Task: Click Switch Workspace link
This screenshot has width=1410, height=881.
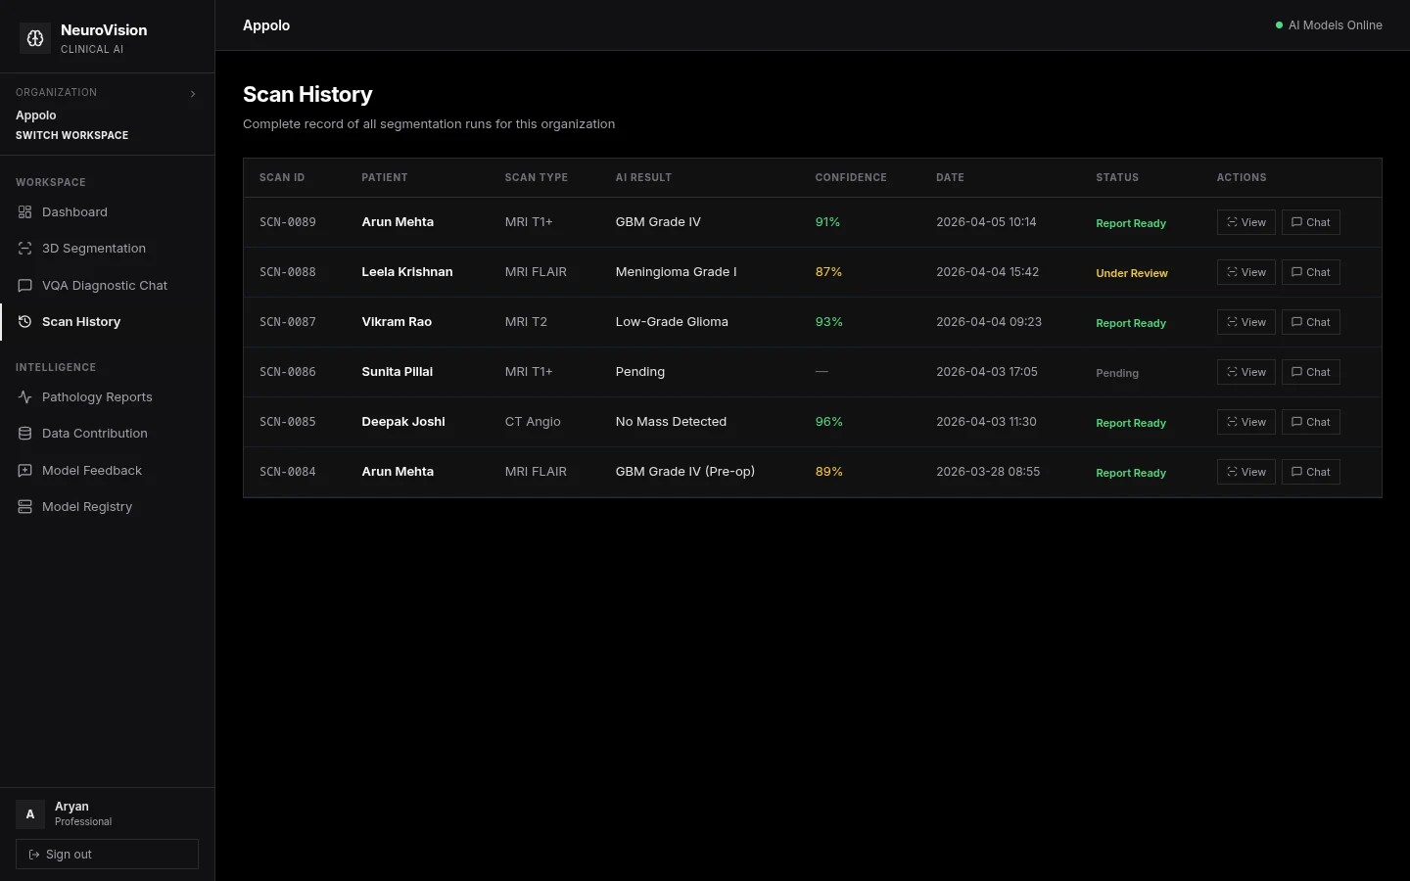Action: [x=72, y=136]
